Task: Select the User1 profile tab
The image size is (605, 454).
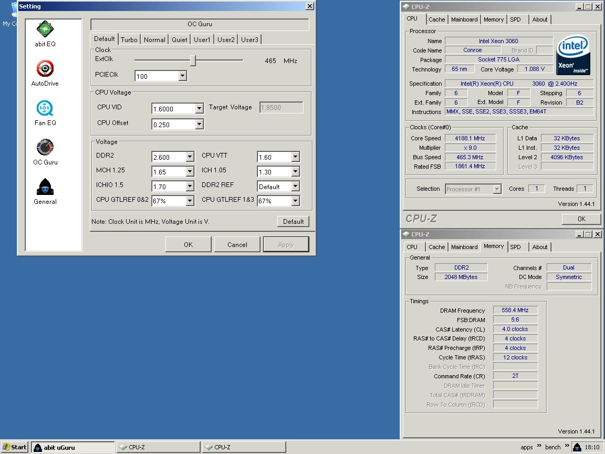Action: coord(202,39)
